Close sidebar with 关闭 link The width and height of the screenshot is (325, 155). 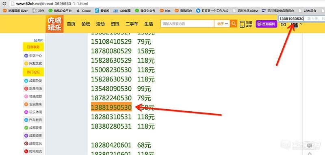coord(39,40)
